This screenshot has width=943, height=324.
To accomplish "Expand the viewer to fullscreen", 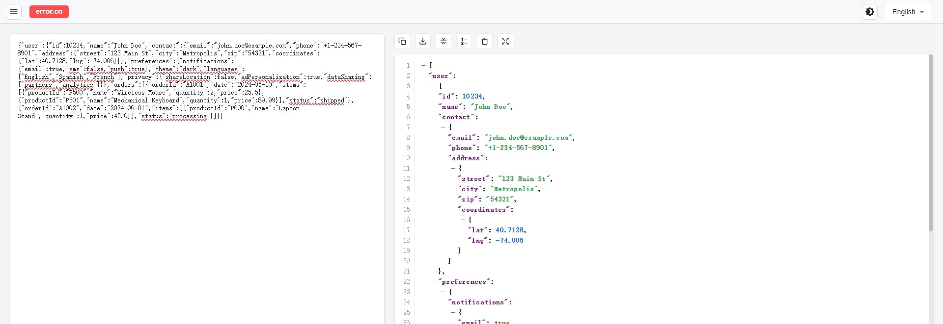I will tap(505, 41).
